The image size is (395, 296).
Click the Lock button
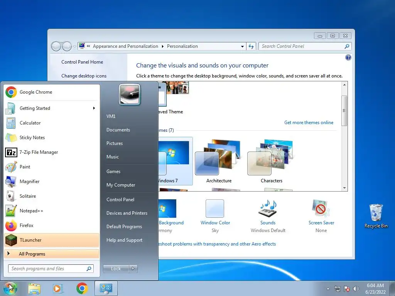[116, 269]
